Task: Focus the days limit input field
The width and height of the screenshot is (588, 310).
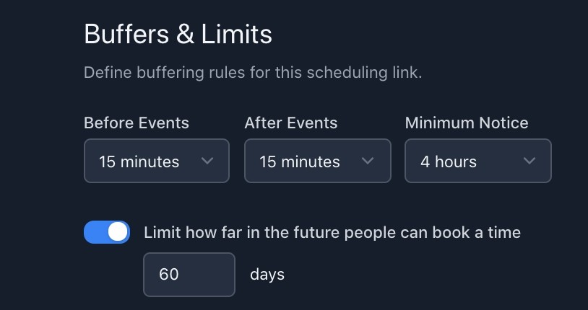Action: 189,275
